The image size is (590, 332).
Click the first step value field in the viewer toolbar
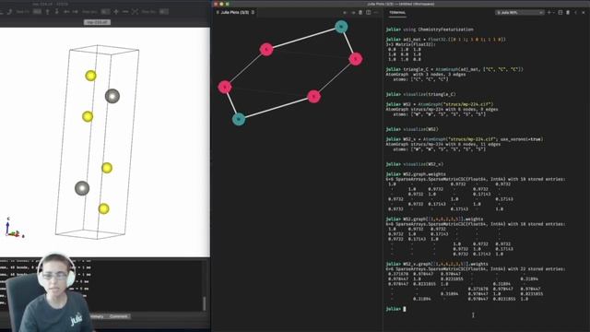point(37,12)
